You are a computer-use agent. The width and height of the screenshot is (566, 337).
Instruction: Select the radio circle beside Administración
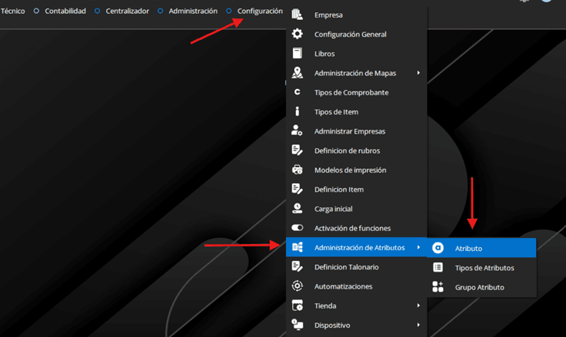[x=161, y=12]
